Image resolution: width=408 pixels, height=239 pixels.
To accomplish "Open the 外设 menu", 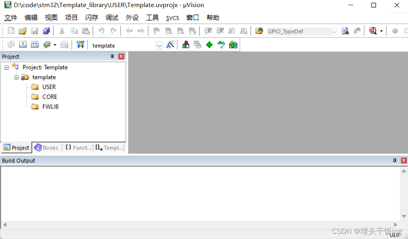I will pyautogui.click(x=132, y=18).
